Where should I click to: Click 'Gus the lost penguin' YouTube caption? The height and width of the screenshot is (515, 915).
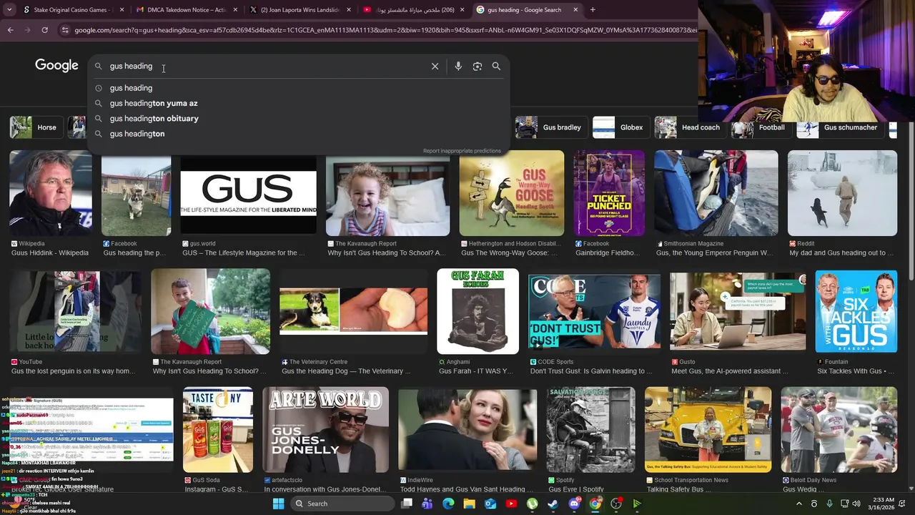pyautogui.click(x=73, y=371)
